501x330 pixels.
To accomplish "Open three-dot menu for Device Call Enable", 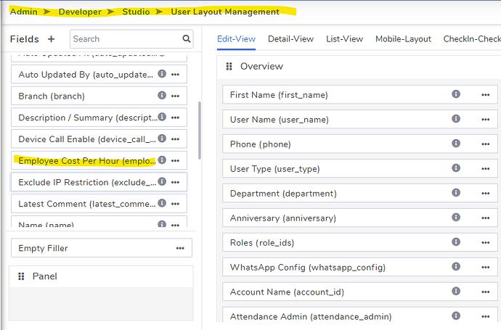I will pyautogui.click(x=175, y=139).
